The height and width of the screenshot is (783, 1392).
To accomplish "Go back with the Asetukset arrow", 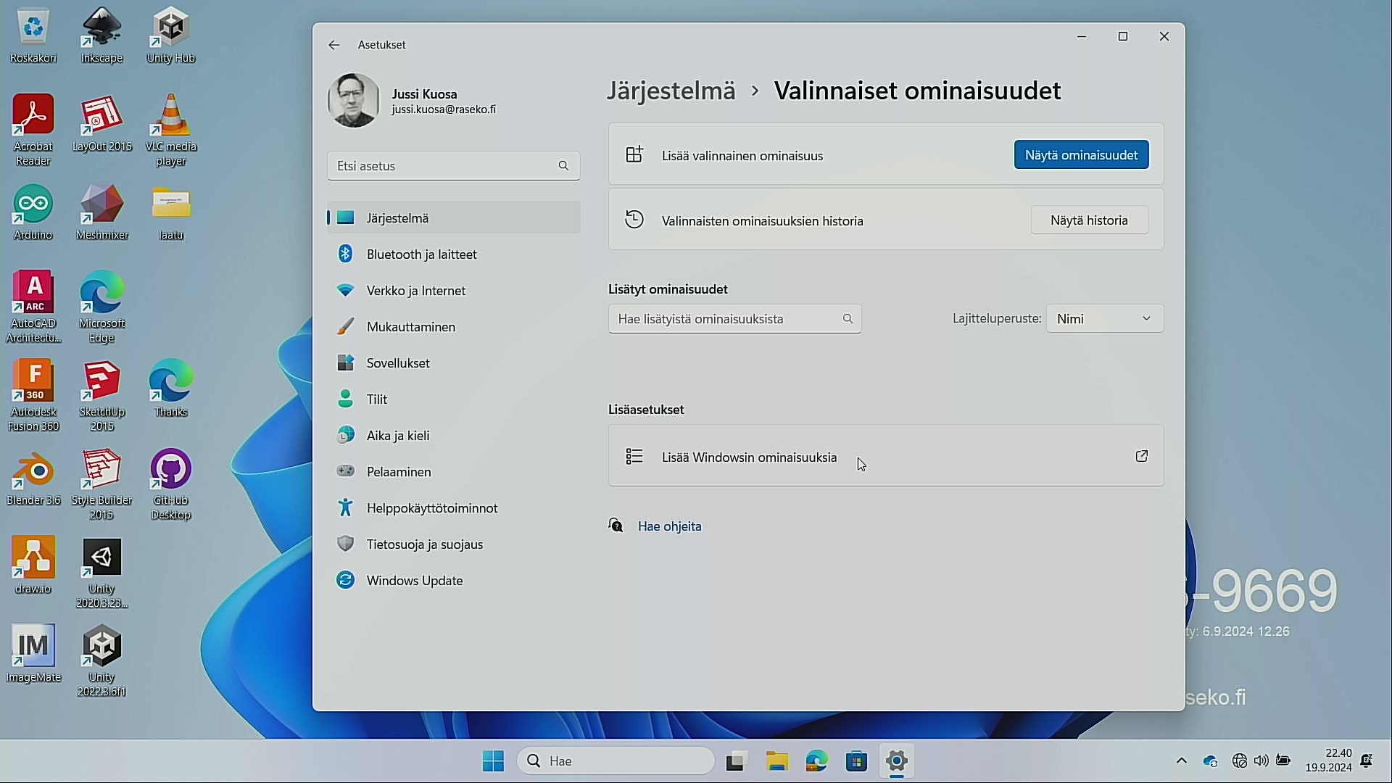I will coord(333,45).
